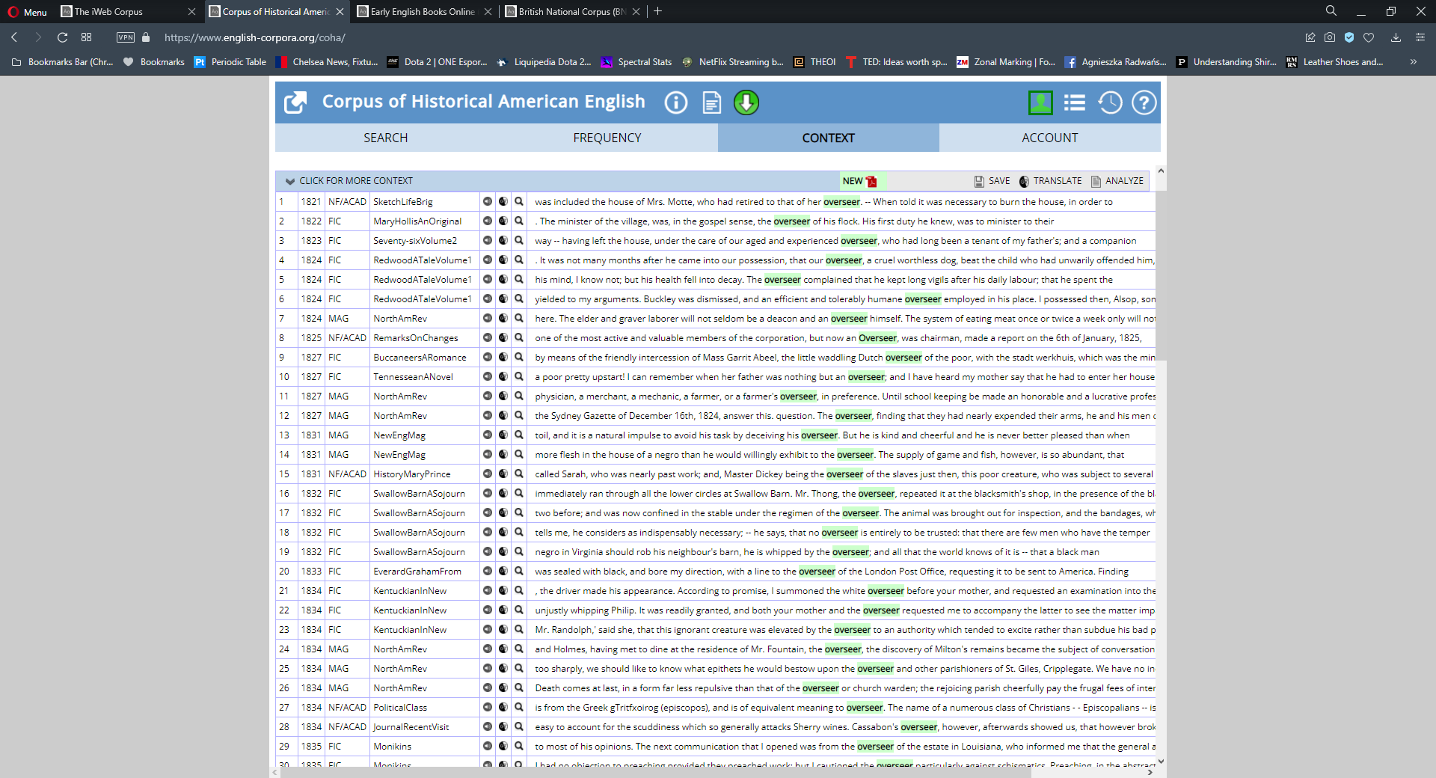
Task: Click genre NF/ACAD in row 15
Action: coord(347,474)
